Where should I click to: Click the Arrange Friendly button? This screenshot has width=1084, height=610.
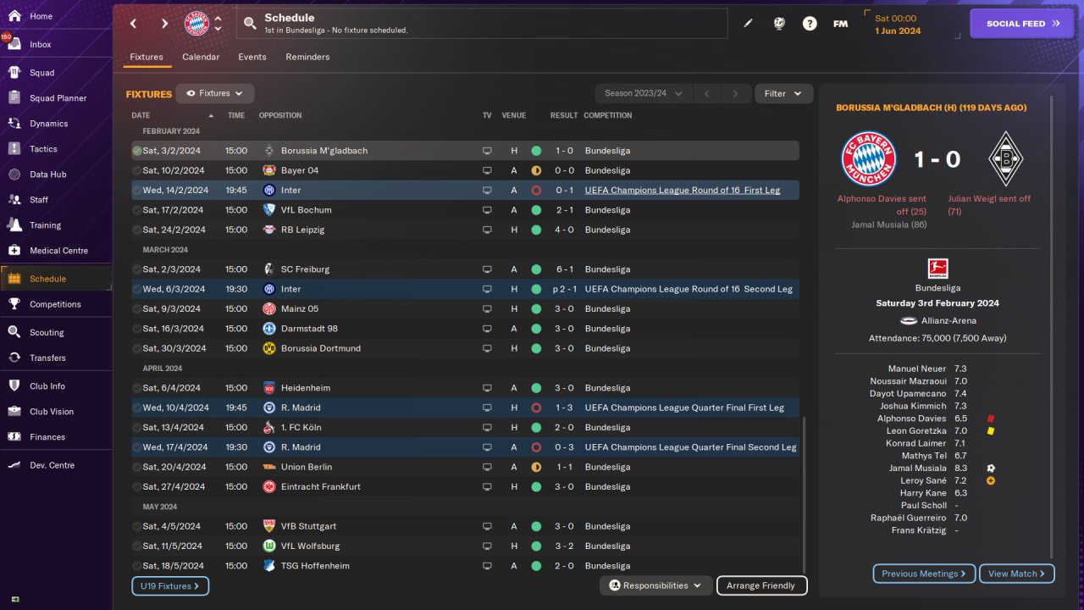(761, 585)
